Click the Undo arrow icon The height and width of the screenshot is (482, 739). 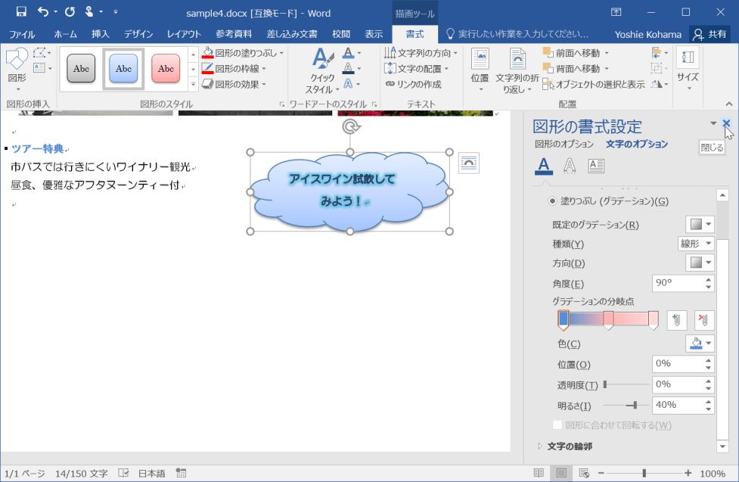[x=42, y=12]
